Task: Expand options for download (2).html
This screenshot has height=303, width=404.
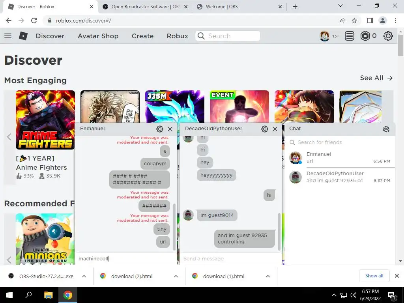Action: 176,276
